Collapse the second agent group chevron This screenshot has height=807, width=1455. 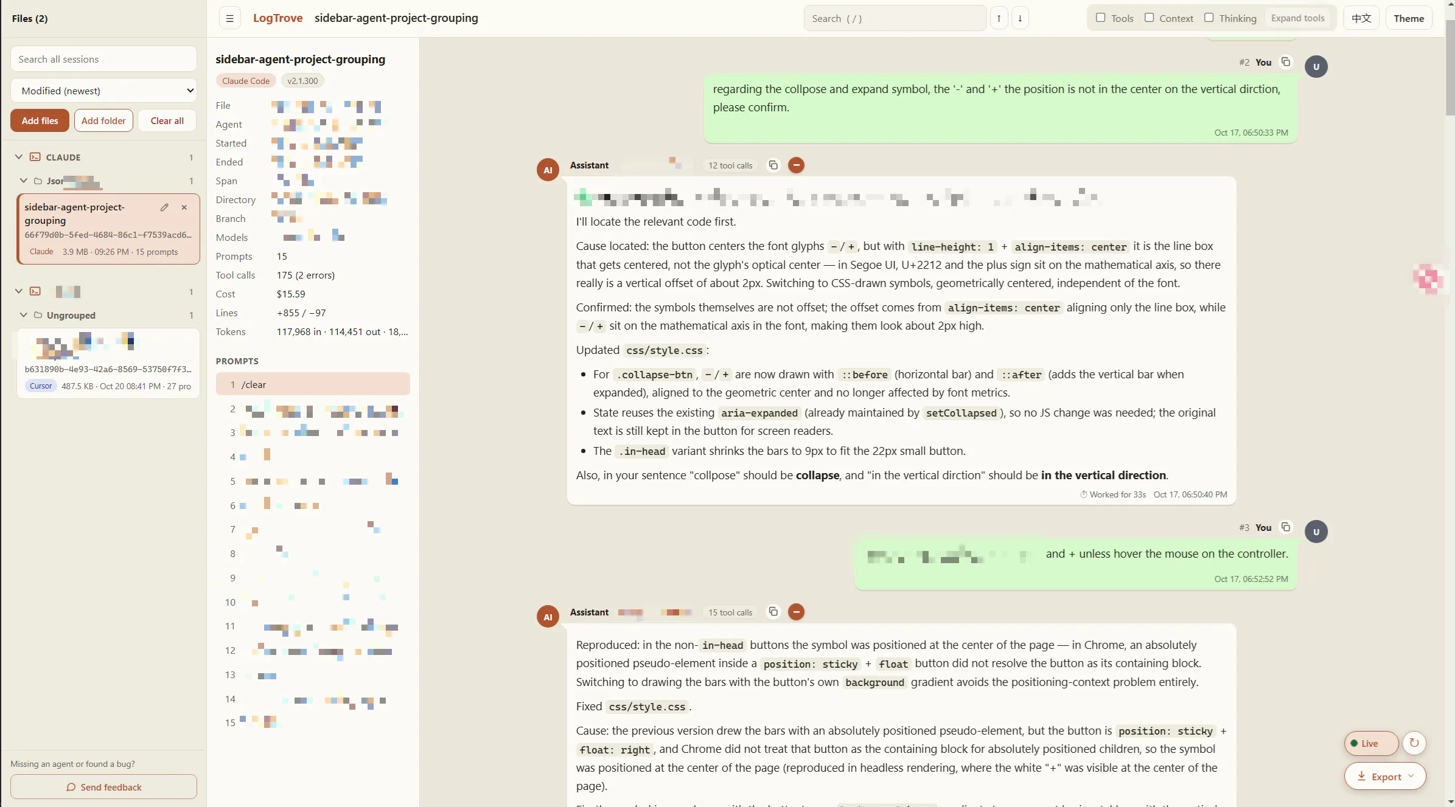point(19,291)
